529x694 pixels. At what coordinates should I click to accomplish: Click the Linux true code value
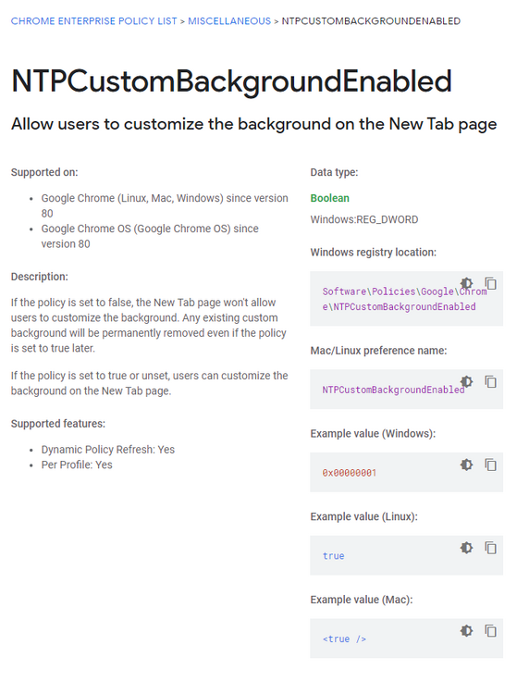tap(333, 556)
